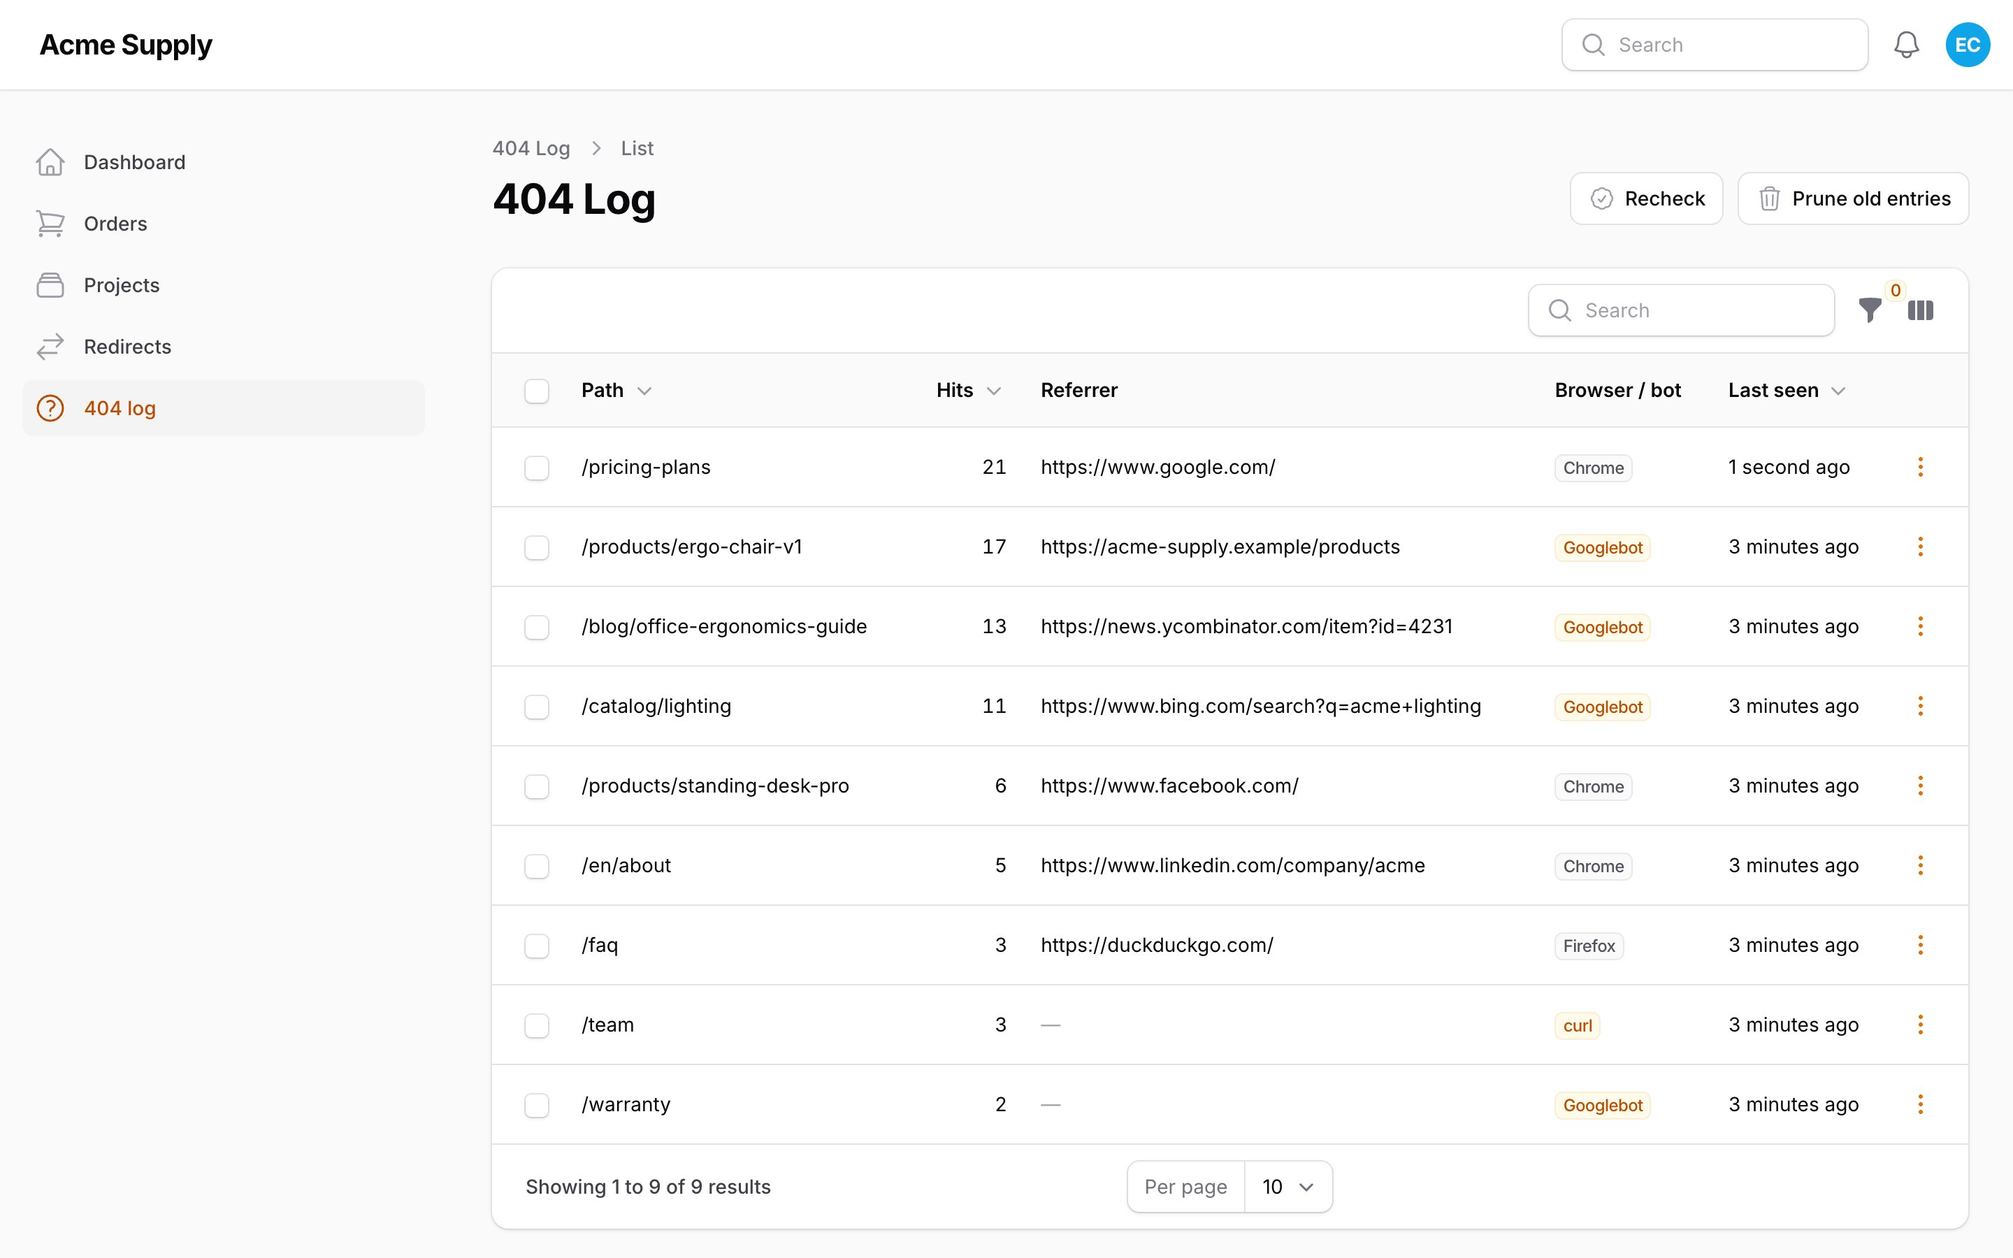2013x1258 pixels.
Task: Click the table filter funnel icon
Action: click(1870, 310)
